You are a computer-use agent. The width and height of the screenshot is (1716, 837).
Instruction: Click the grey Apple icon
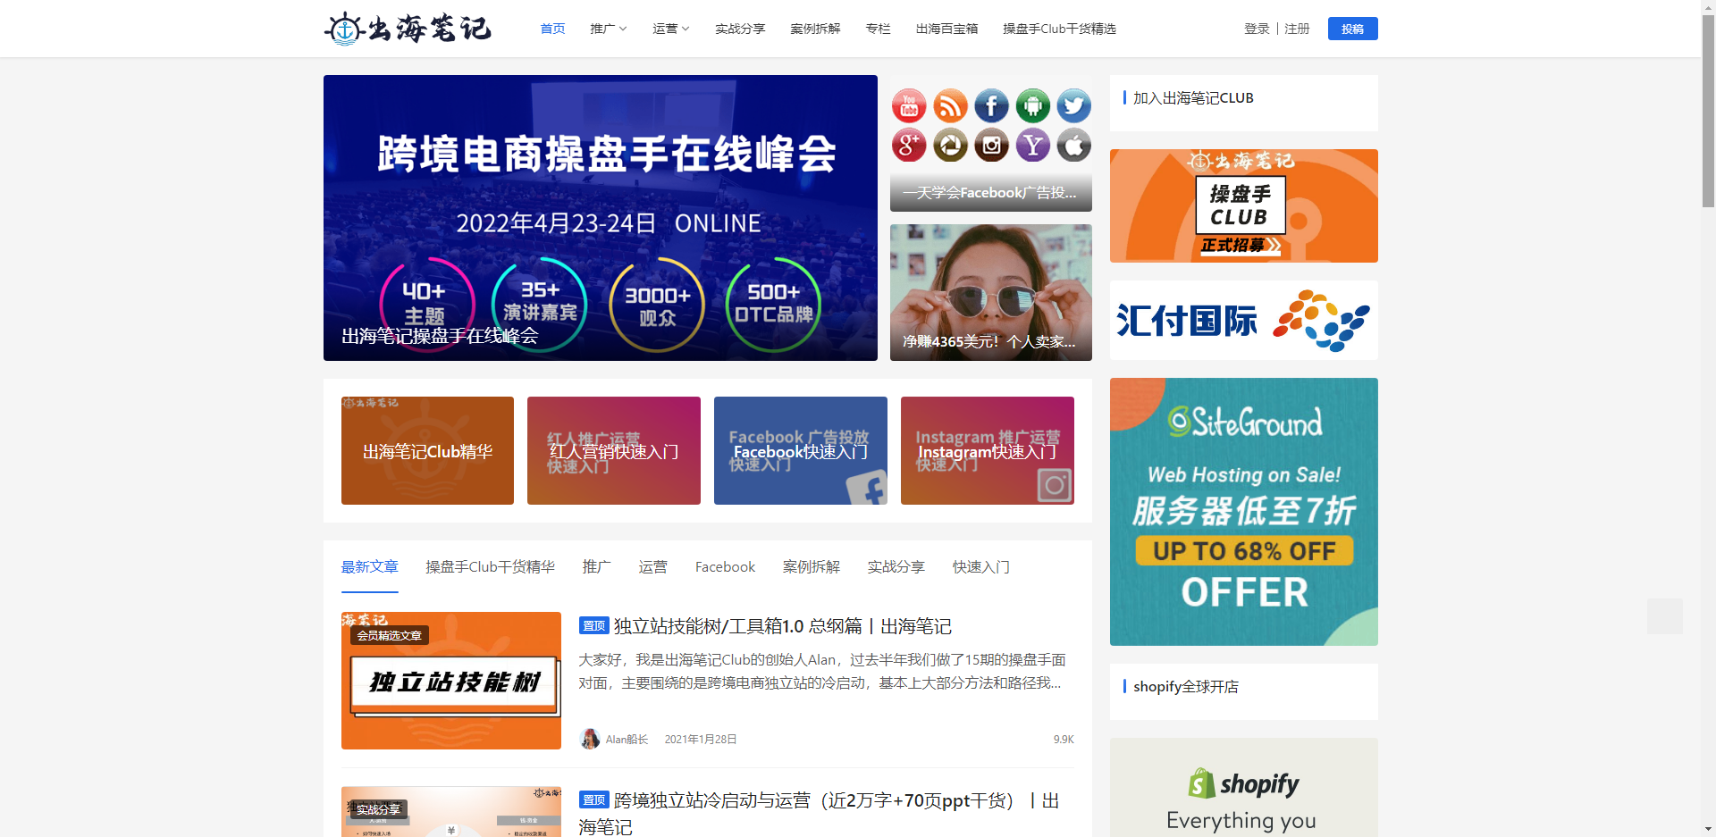(x=1073, y=145)
